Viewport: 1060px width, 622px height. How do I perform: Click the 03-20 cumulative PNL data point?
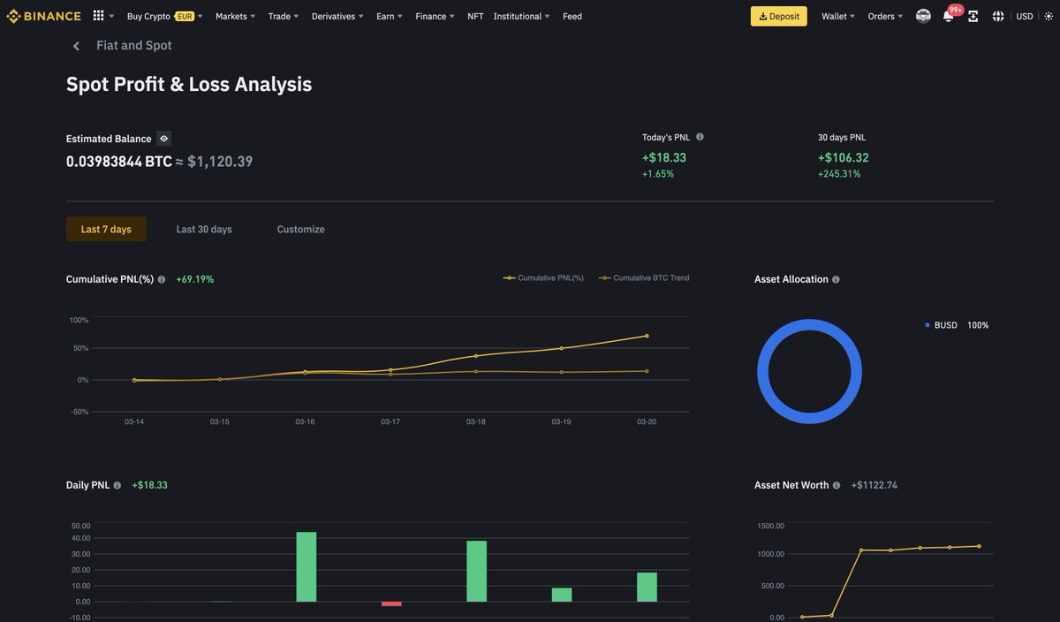pos(647,336)
